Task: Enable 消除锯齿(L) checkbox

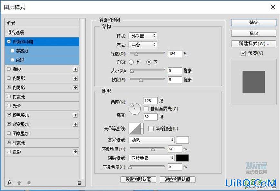Action: [151, 128]
